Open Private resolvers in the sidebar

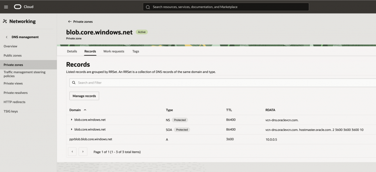coord(15,93)
